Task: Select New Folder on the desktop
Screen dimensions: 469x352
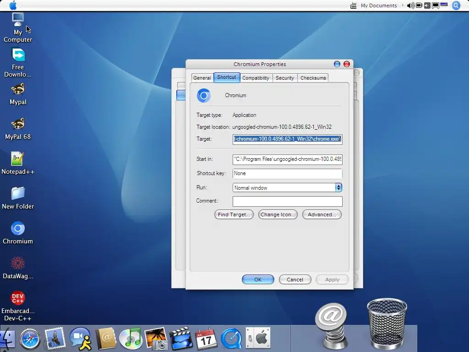Action: pos(18,198)
